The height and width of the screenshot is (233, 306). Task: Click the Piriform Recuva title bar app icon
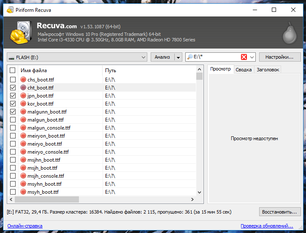10,10
